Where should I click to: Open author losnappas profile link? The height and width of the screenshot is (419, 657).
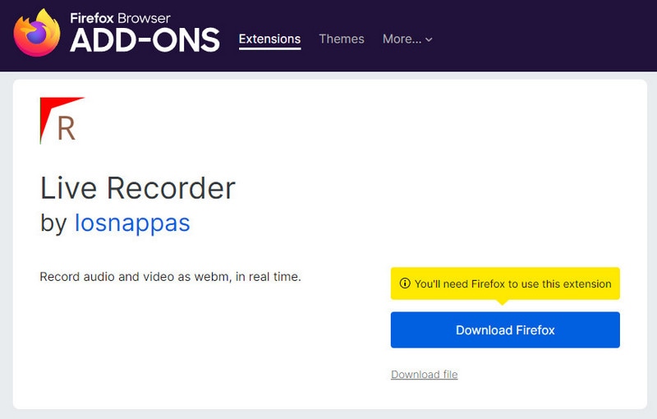[132, 223]
